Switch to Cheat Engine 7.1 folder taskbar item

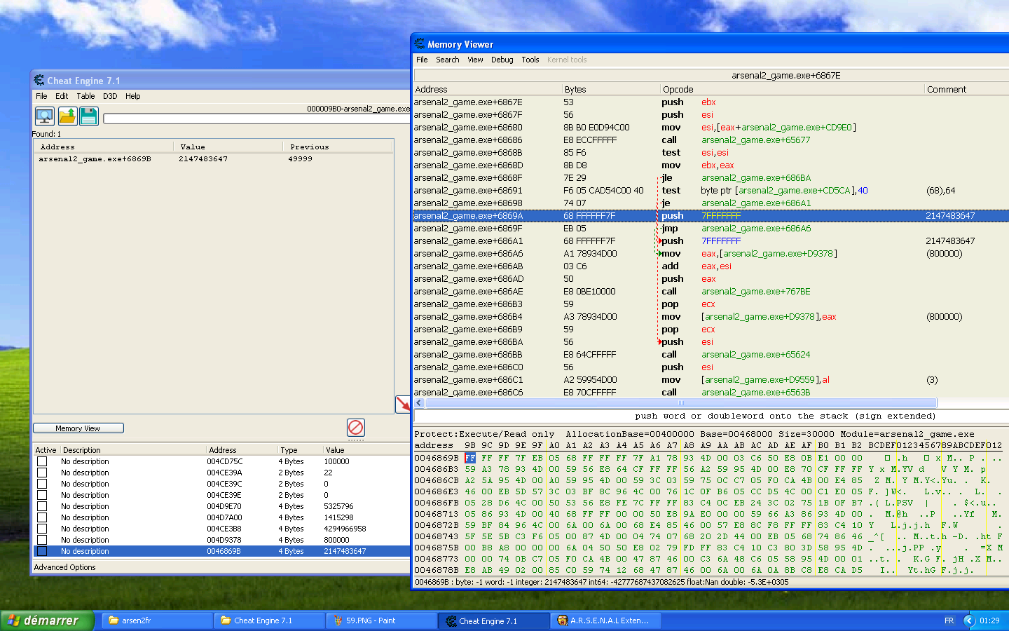coord(269,620)
